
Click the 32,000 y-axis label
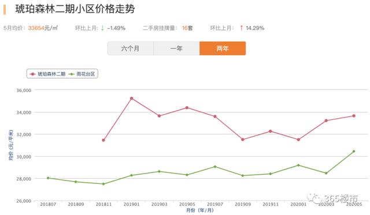click(x=24, y=134)
